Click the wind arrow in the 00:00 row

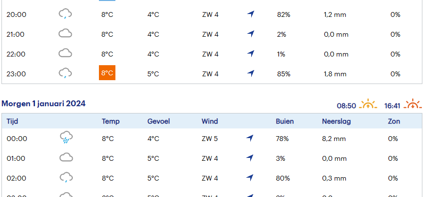pos(250,138)
